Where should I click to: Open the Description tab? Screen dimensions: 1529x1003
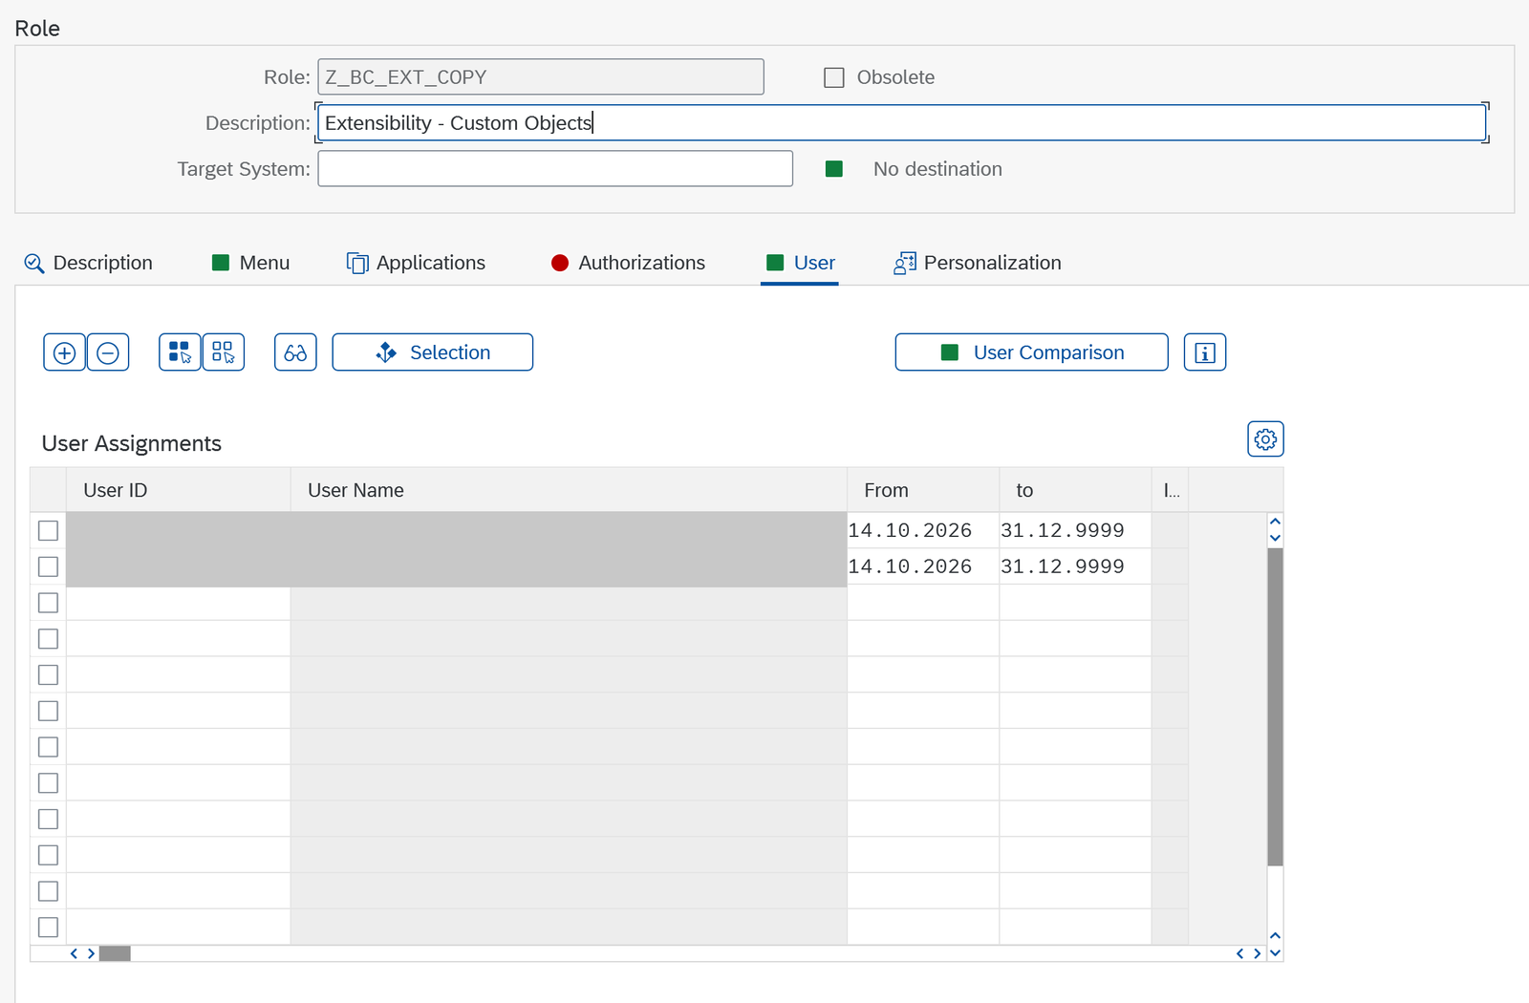pyautogui.click(x=88, y=263)
